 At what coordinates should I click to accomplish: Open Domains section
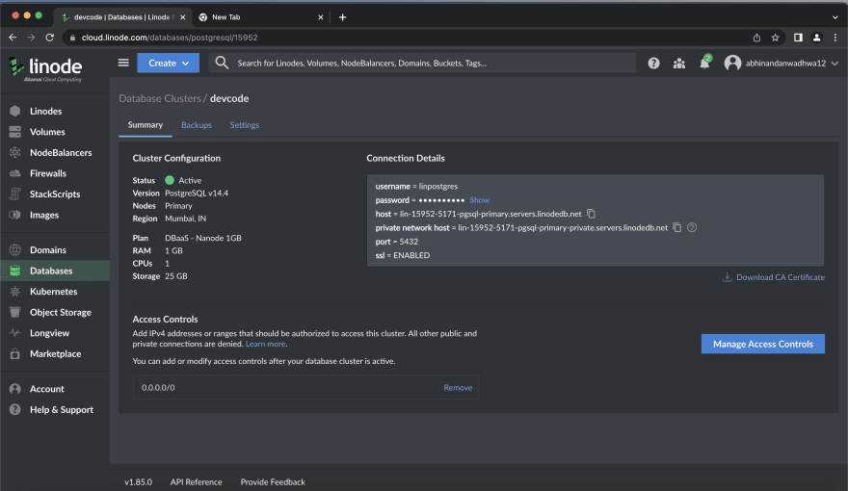[x=48, y=250]
